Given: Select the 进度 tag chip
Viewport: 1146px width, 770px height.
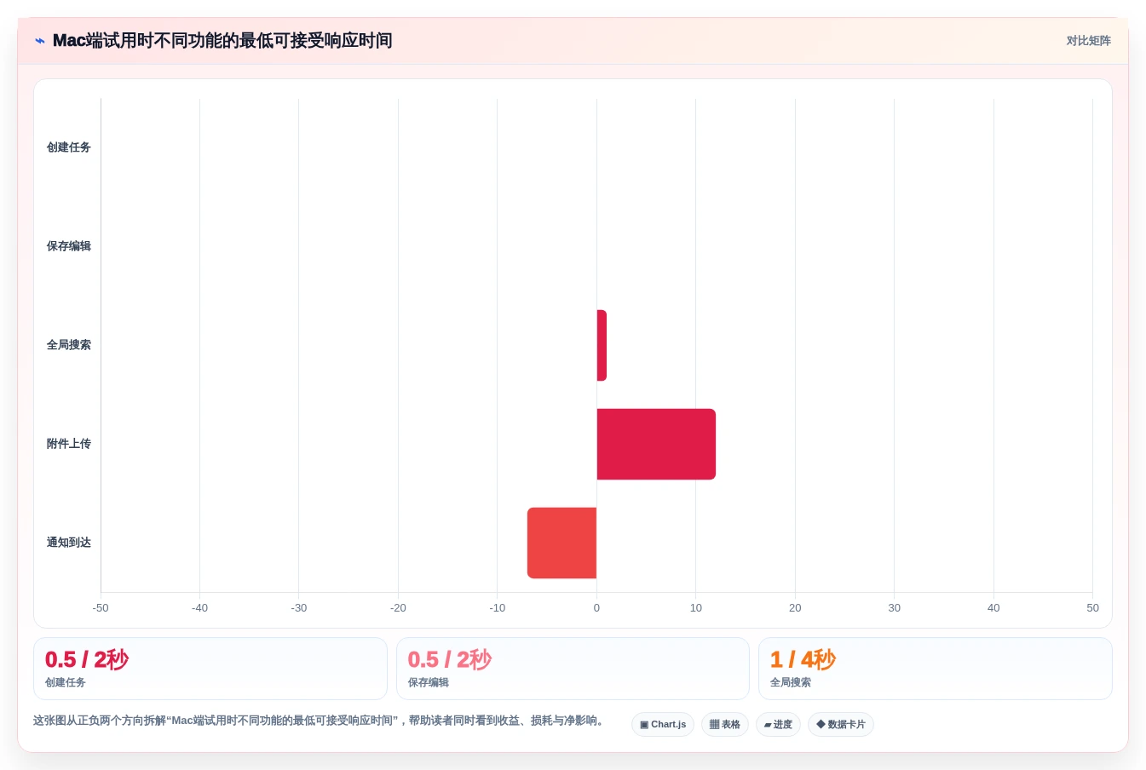Looking at the screenshot, I should [778, 725].
